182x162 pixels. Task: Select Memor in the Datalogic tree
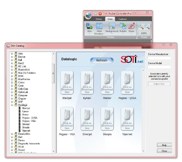[x=25, y=115]
